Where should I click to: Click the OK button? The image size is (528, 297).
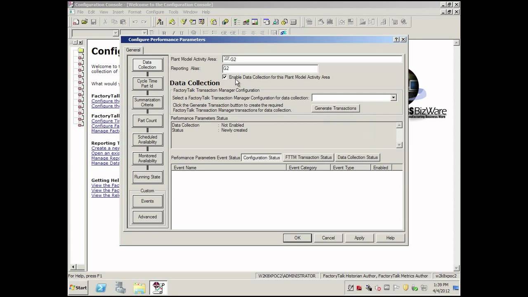(297, 238)
